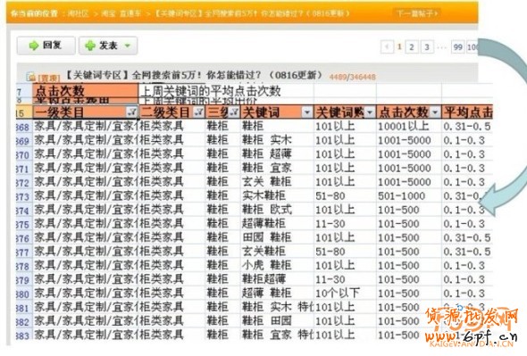527x356 pixels.
Task: Click the 501-1000 click count cell
Action: point(409,196)
